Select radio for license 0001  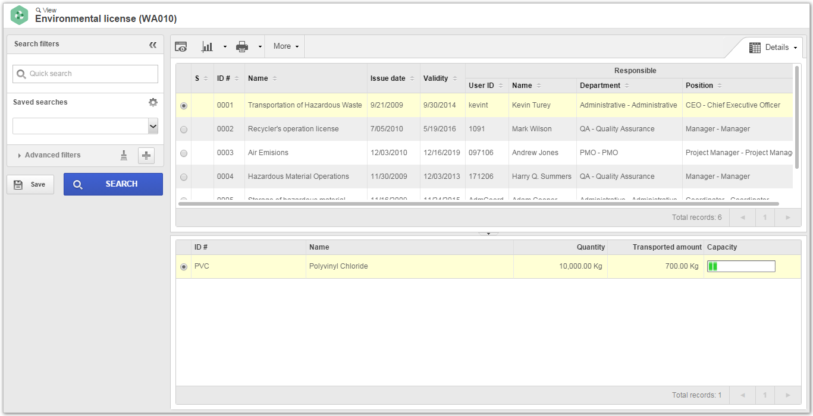point(184,106)
